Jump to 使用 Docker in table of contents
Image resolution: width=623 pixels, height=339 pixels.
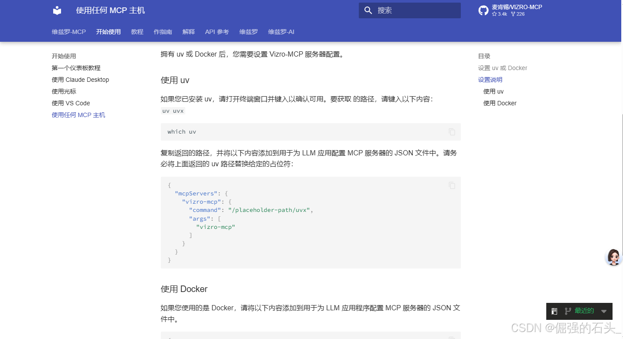[500, 103]
